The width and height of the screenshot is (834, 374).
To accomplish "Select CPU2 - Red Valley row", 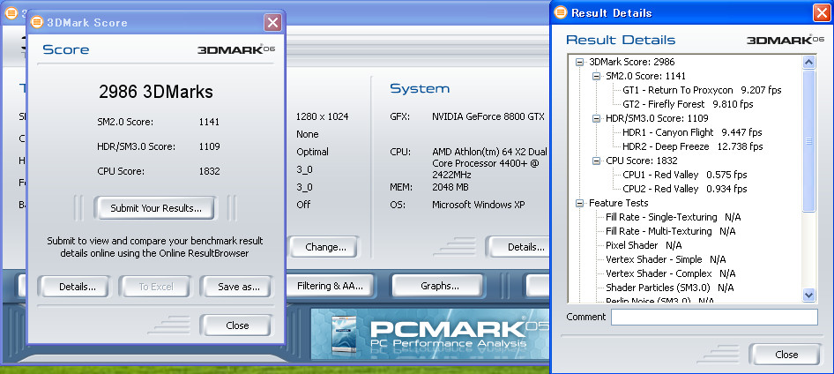I will click(x=684, y=189).
